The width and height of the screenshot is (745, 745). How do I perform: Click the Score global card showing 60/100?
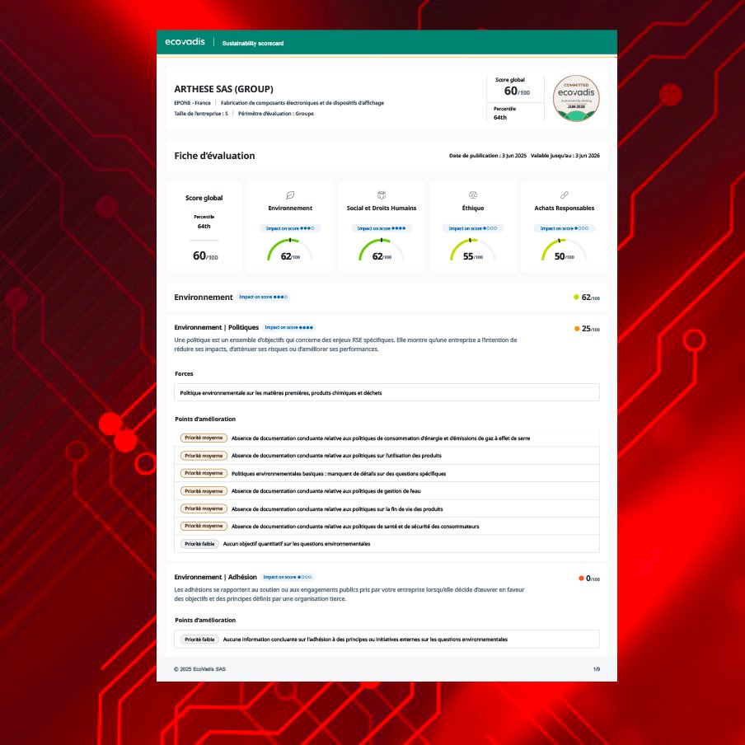204,227
